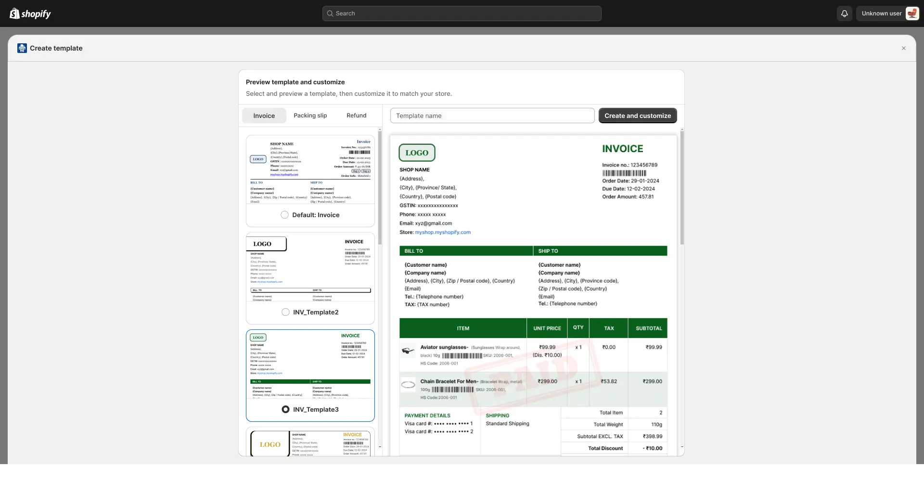Click the INV_Template3 preview thumbnail
924x493 pixels.
pos(310,364)
